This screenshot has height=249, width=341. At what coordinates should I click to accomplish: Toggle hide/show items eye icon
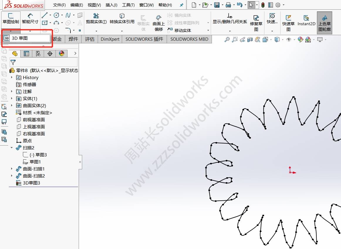point(288,40)
